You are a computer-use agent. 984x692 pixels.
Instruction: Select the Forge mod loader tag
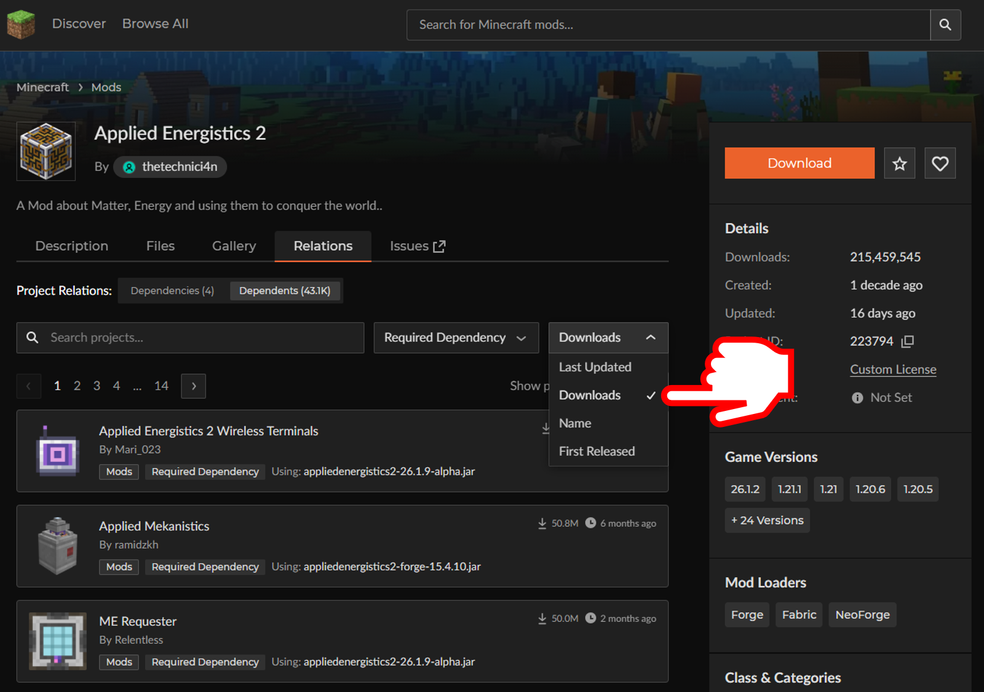pyautogui.click(x=747, y=615)
